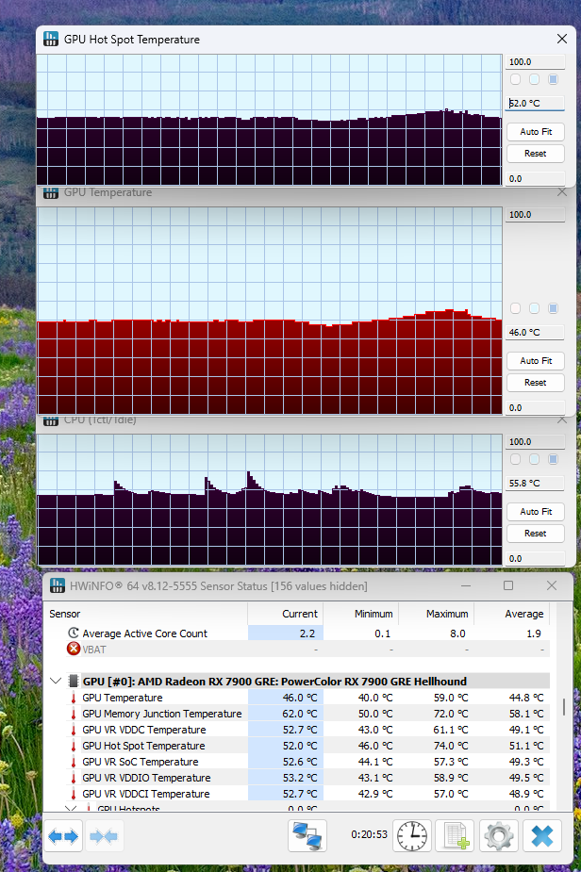Select the GPU VR SoC Temperature row label

(x=141, y=762)
